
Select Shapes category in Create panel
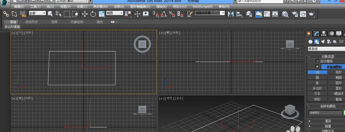click(317, 41)
